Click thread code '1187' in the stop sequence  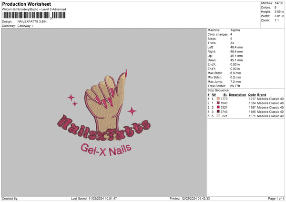pos(252,107)
